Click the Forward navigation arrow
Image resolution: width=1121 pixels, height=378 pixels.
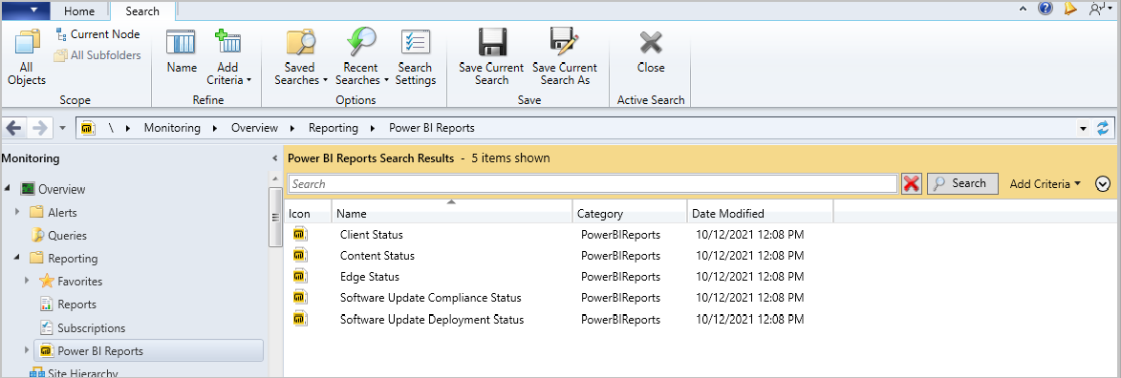tap(39, 128)
